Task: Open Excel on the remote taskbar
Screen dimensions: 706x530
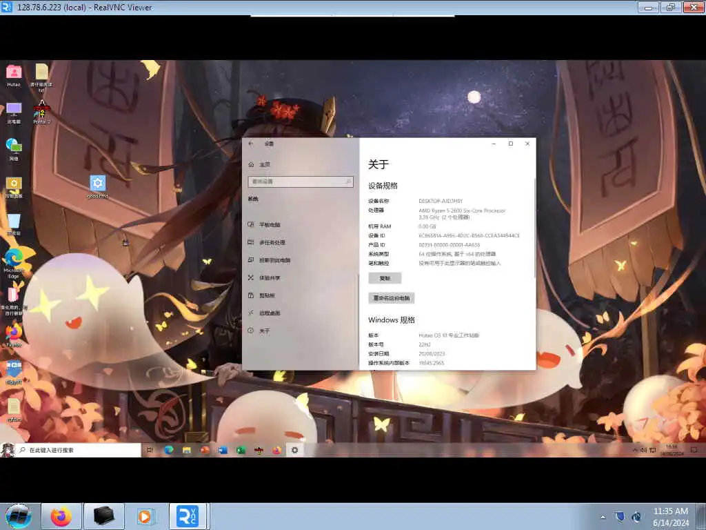Action: point(241,450)
